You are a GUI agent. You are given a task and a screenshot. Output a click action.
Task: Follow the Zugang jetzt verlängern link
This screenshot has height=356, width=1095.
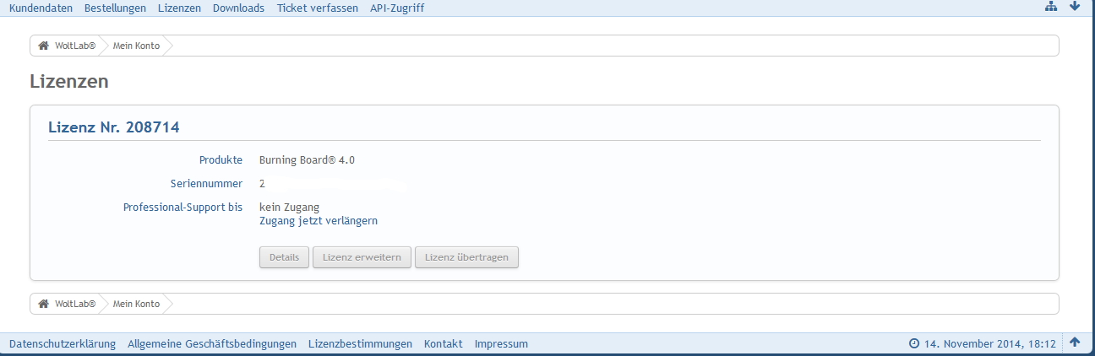point(318,221)
